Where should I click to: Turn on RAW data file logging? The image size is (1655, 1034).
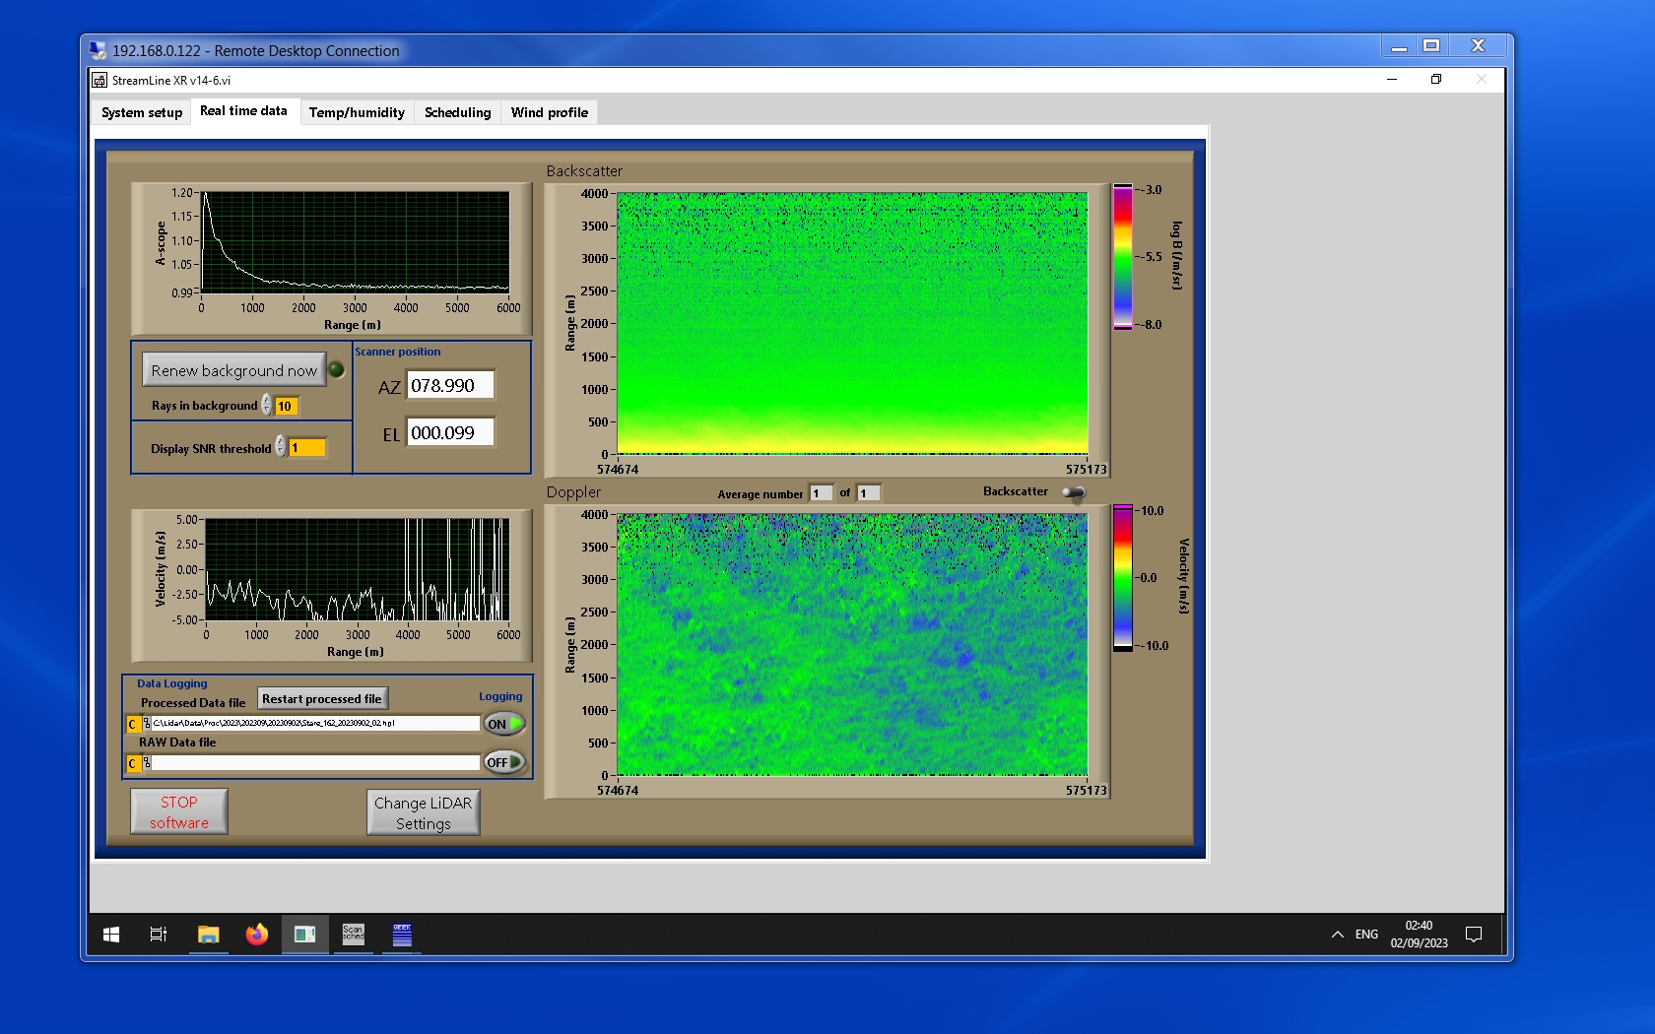tap(503, 762)
